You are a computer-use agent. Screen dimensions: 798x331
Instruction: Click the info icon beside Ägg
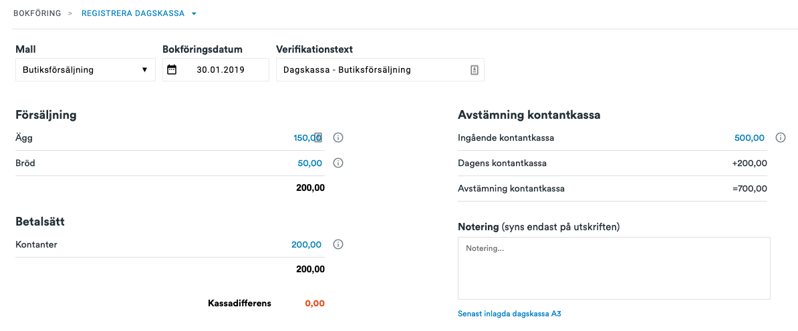coord(338,137)
